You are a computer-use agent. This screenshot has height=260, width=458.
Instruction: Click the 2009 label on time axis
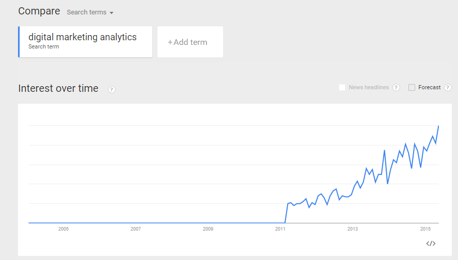[x=208, y=229]
